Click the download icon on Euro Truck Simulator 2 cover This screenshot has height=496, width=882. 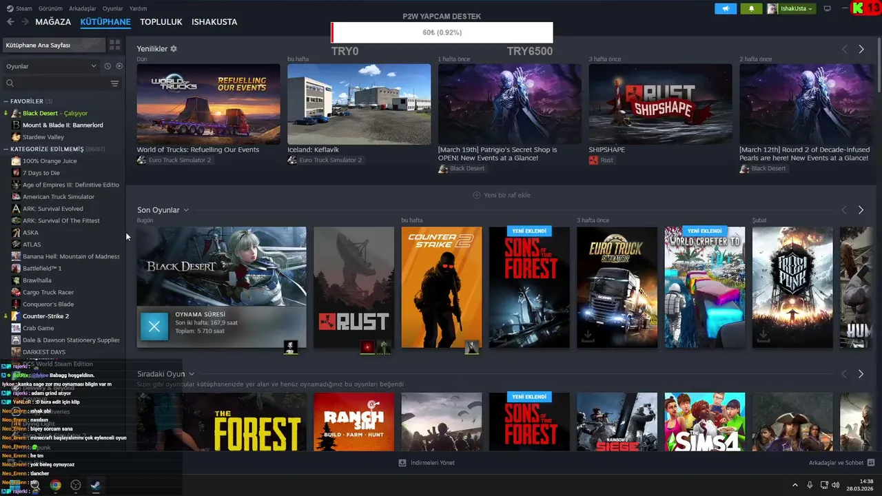(x=588, y=335)
